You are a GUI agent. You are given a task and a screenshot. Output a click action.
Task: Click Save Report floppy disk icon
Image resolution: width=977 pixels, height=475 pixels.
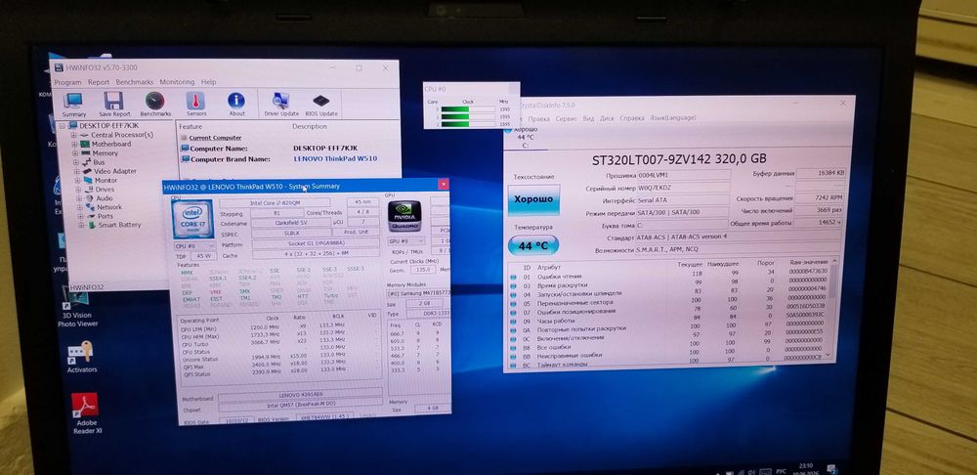(114, 105)
